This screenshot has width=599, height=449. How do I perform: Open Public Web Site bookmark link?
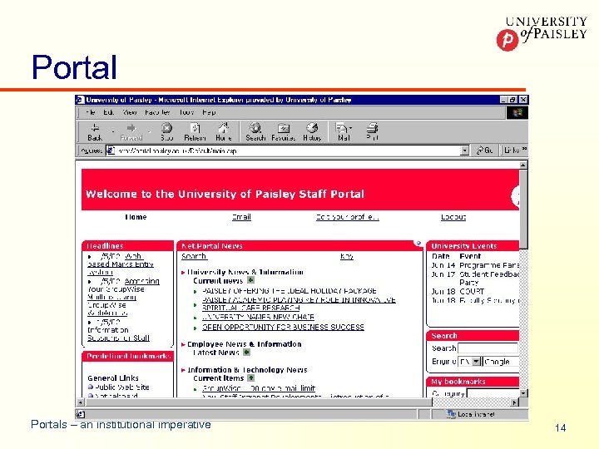(x=121, y=387)
